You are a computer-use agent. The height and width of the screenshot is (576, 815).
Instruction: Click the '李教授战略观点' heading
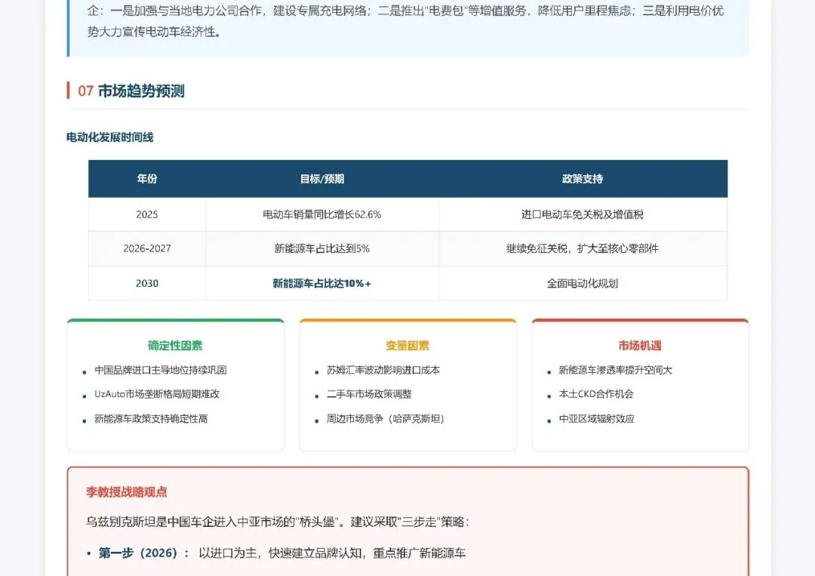(126, 491)
